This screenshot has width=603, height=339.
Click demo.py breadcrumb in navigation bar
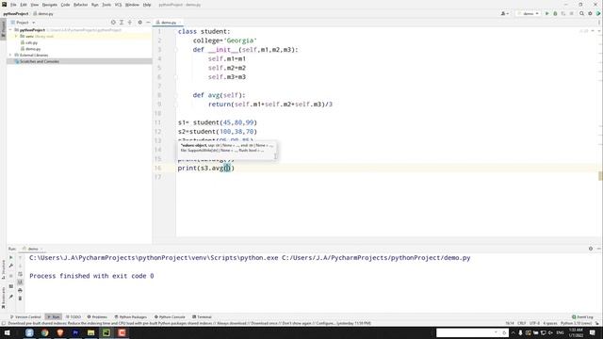(43, 13)
